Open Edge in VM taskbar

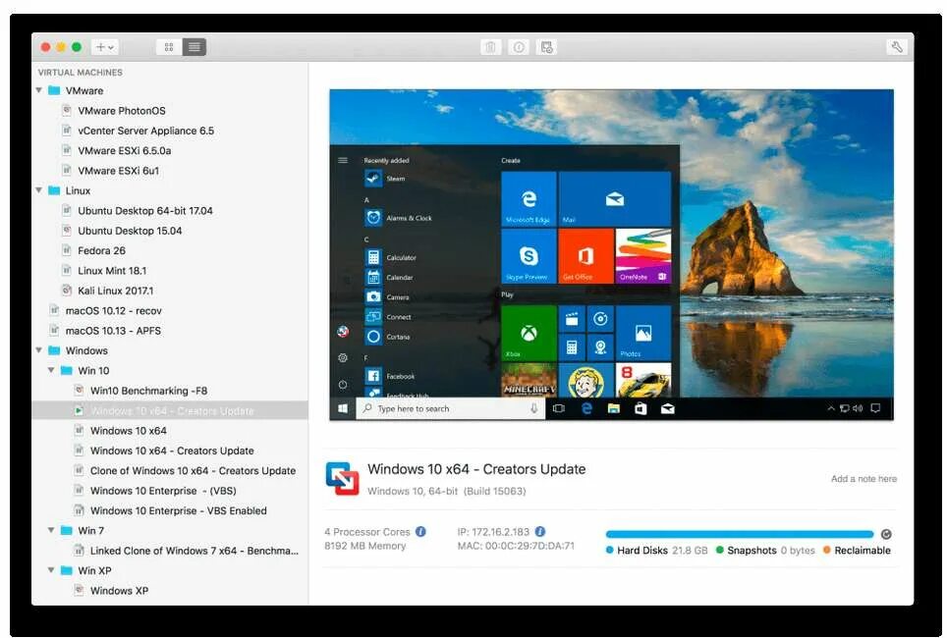pos(586,408)
